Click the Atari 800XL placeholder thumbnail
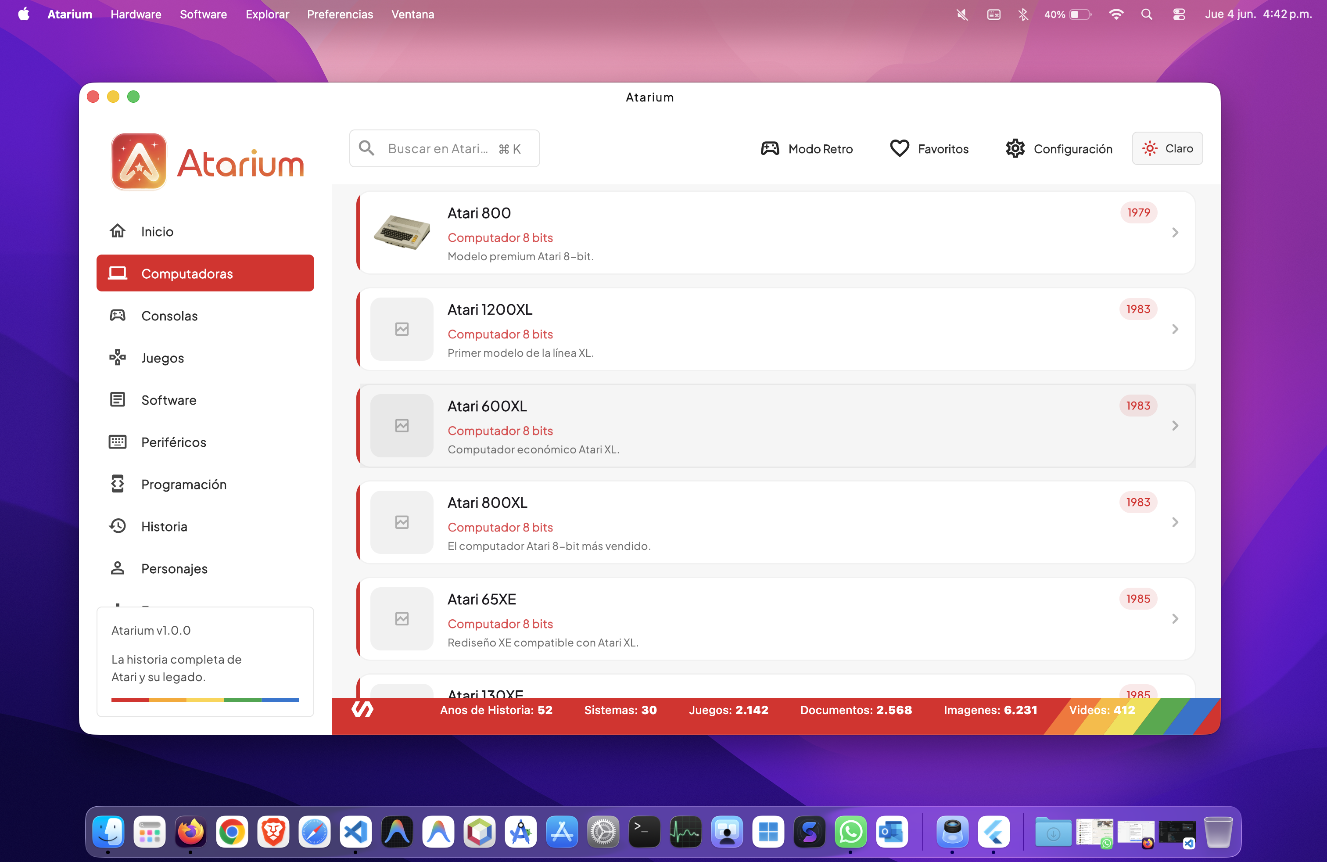1327x862 pixels. click(x=402, y=522)
